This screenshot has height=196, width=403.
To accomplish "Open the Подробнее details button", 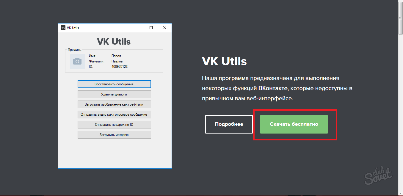I will pyautogui.click(x=229, y=124).
